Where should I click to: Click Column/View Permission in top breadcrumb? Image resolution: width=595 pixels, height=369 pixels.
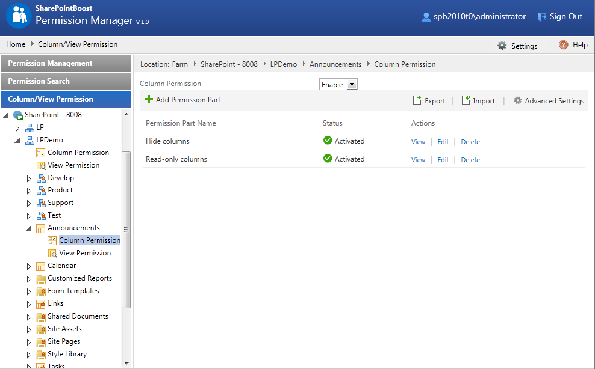[78, 44]
